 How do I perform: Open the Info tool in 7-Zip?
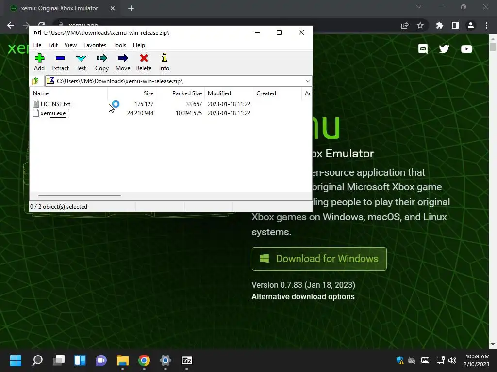[164, 62]
